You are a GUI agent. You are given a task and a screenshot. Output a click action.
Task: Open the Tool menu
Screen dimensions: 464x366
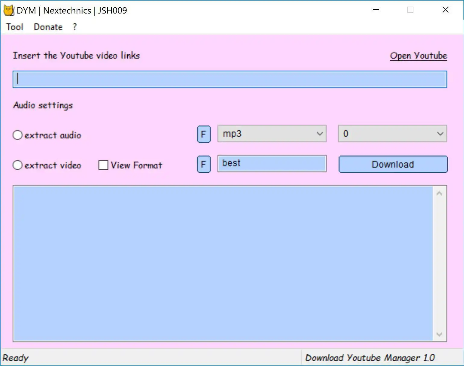click(x=15, y=27)
